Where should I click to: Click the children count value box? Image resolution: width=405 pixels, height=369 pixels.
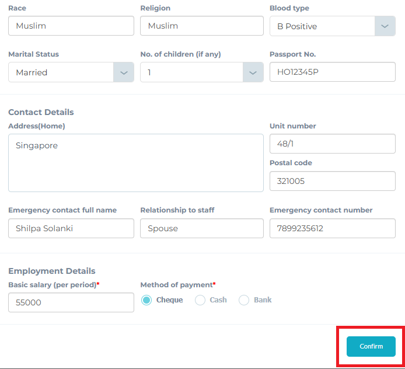202,72
